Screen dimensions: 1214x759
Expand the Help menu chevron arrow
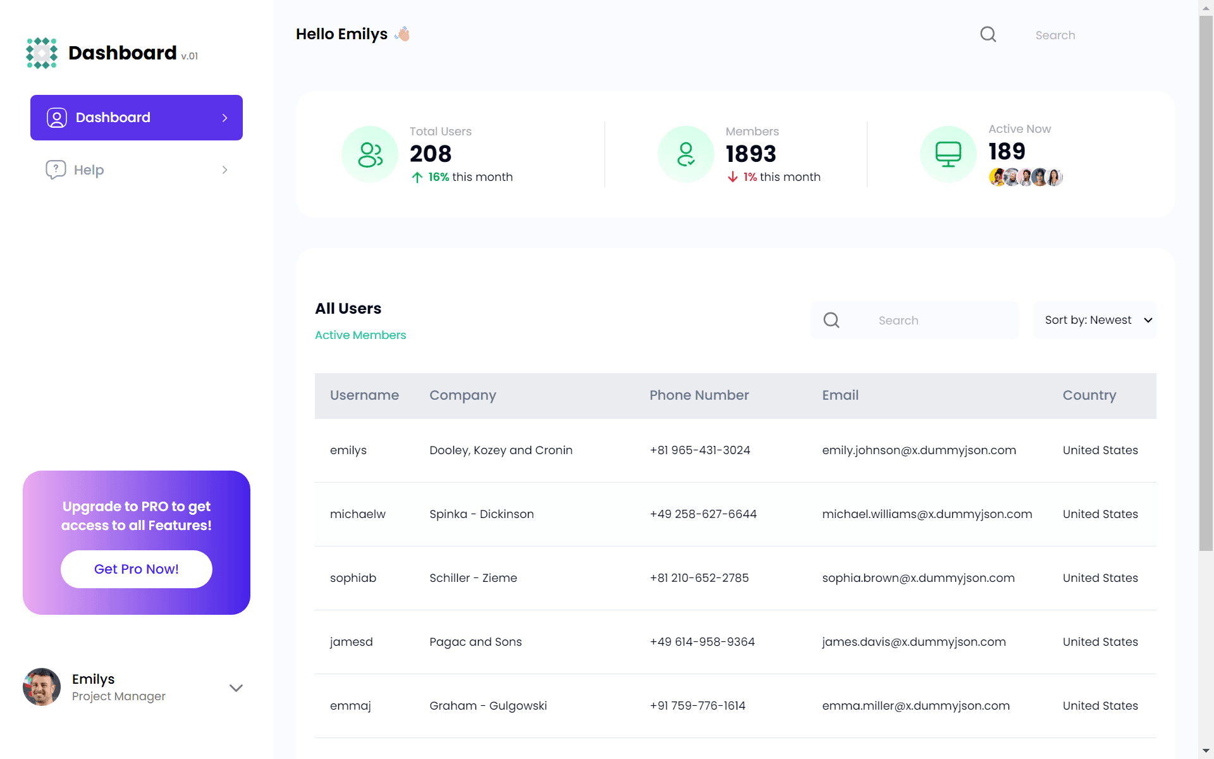coord(224,170)
